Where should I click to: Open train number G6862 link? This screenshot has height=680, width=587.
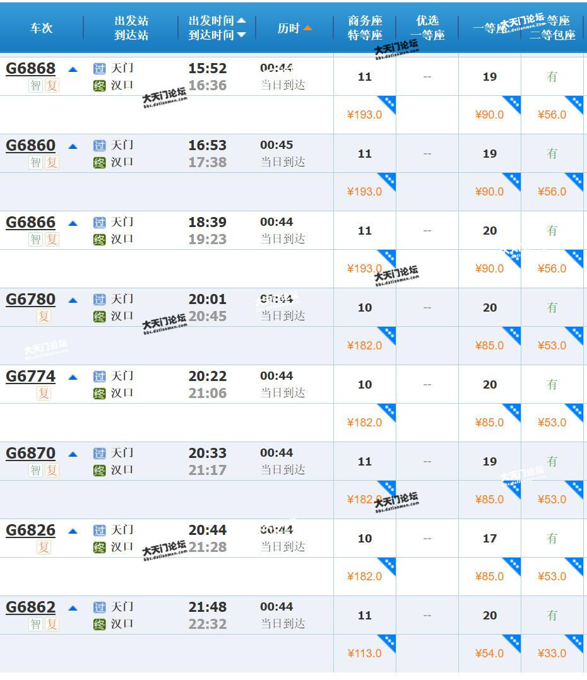click(x=30, y=607)
